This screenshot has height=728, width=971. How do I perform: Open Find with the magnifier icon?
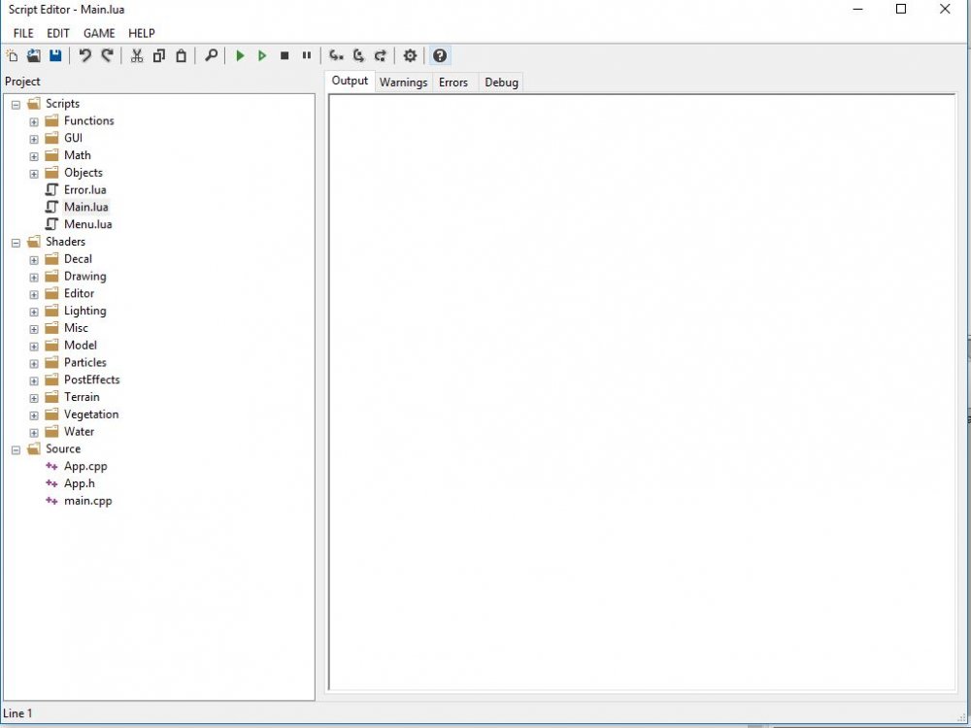coord(211,55)
